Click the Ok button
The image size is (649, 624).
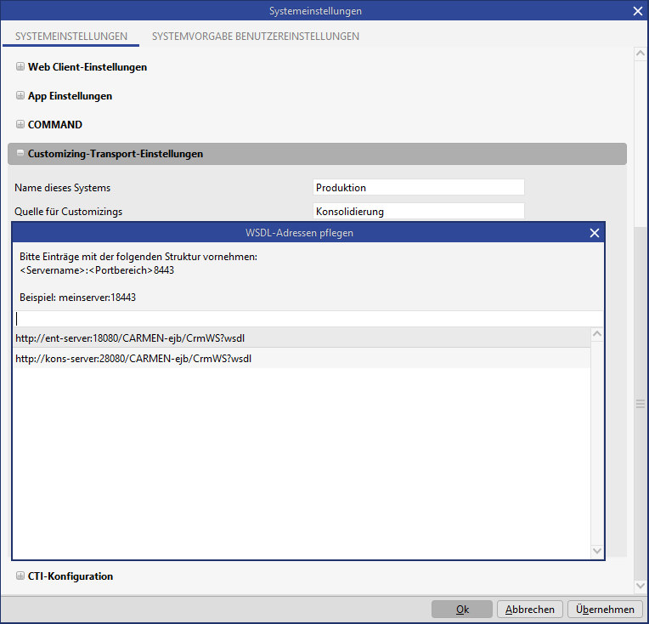tap(461, 610)
